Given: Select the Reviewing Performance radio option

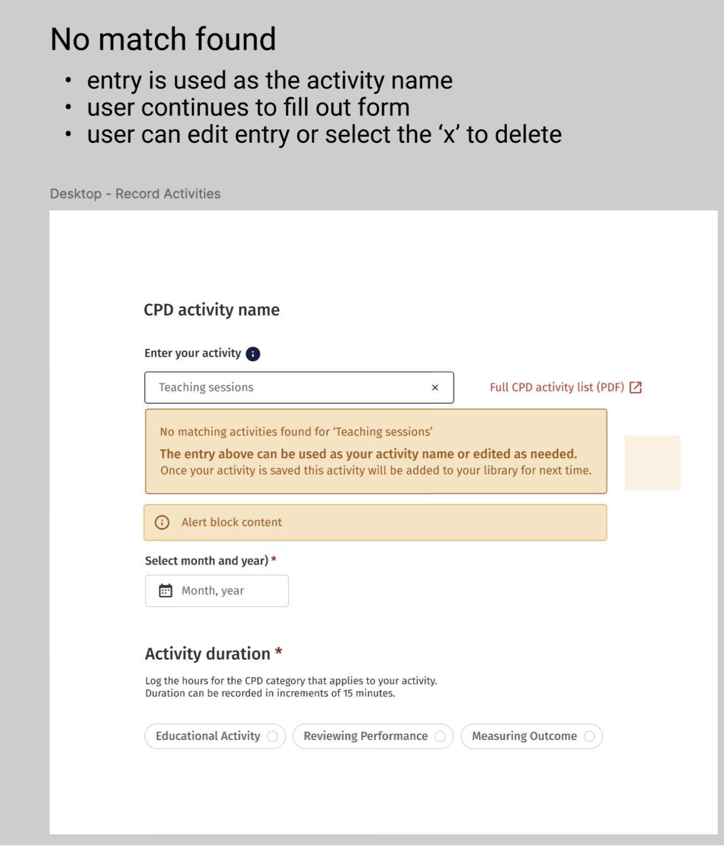Looking at the screenshot, I should pyautogui.click(x=373, y=737).
